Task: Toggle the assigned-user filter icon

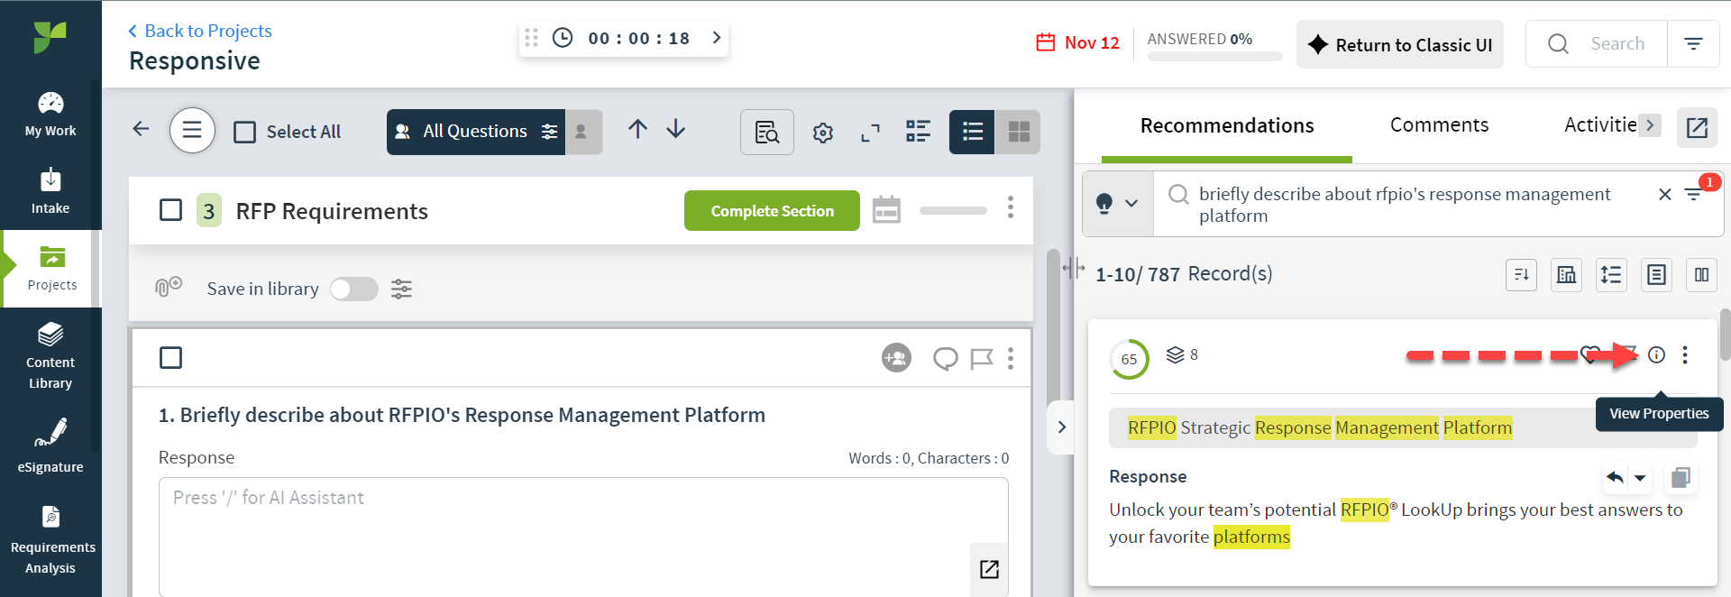Action: point(582,132)
